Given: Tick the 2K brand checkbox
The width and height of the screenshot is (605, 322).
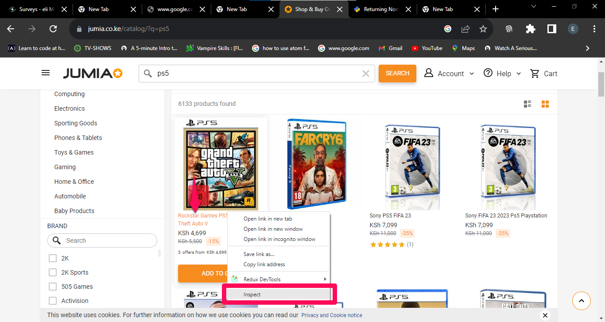Looking at the screenshot, I should point(53,258).
